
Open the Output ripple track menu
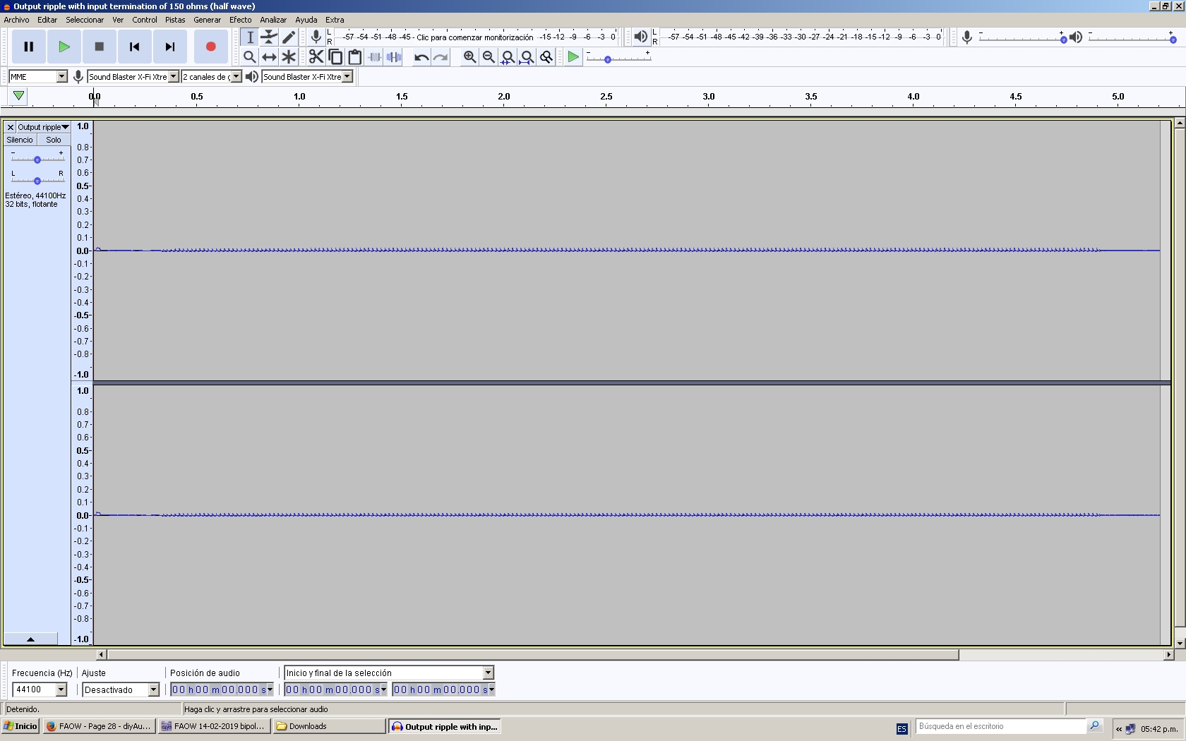pyautogui.click(x=43, y=127)
